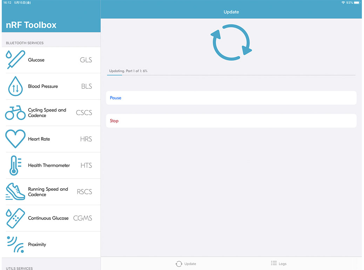The width and height of the screenshot is (364, 270).
Task: Tap the Heart Rate heart icon
Action: pos(15,139)
